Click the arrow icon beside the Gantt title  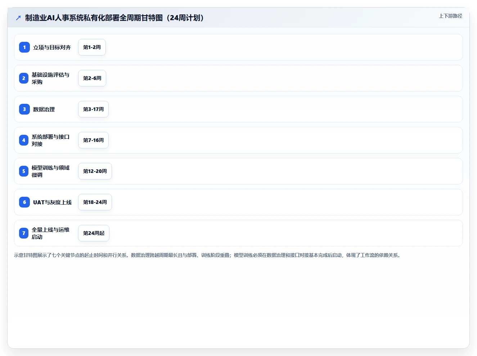click(x=18, y=18)
